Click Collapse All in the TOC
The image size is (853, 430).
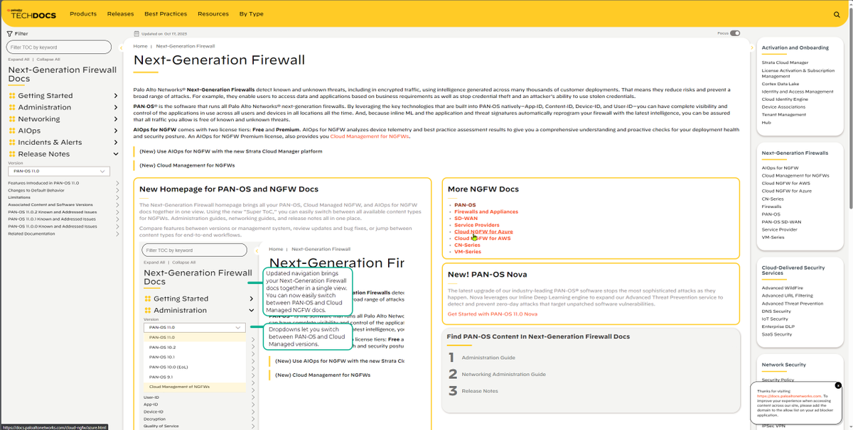[48, 60]
